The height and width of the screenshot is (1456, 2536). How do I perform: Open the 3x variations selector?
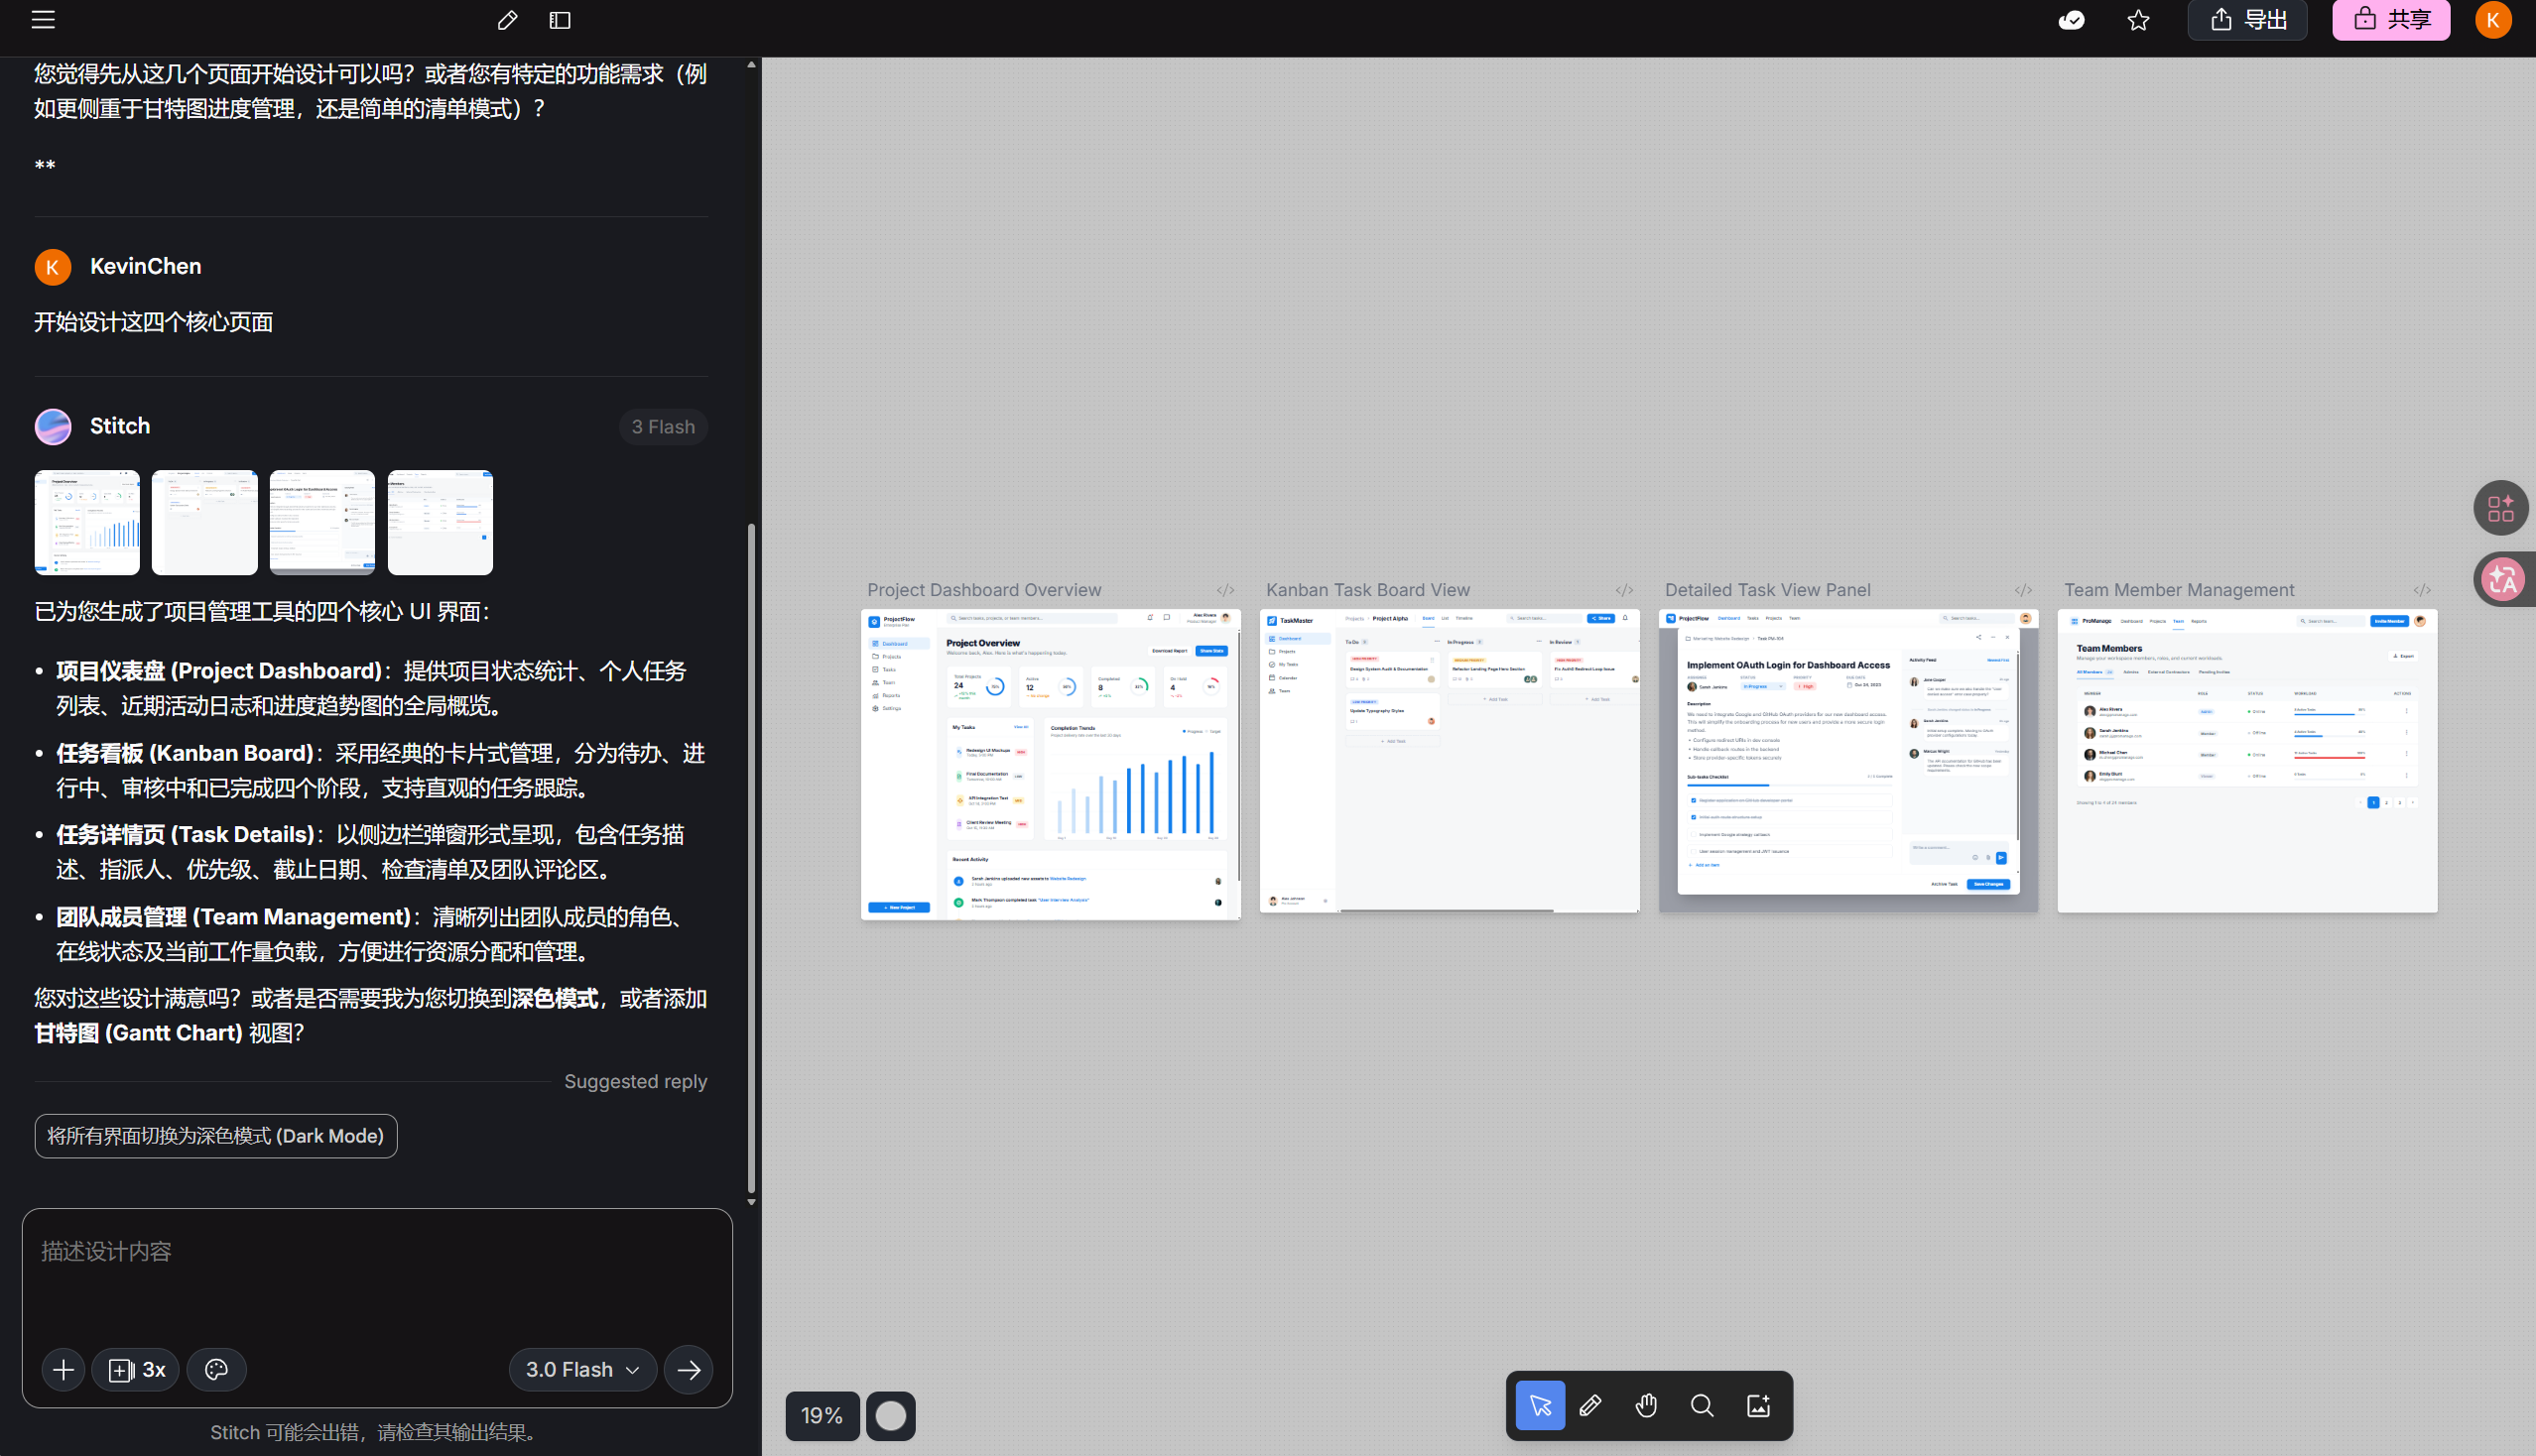point(136,1369)
